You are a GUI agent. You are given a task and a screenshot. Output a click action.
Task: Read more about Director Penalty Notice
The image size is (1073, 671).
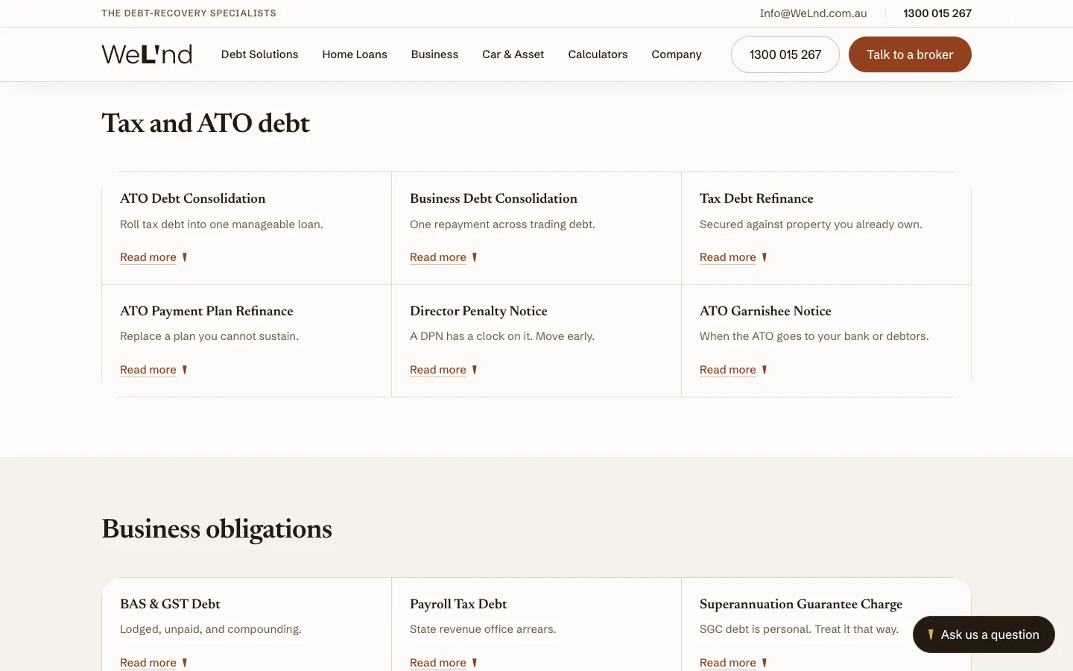coord(443,370)
